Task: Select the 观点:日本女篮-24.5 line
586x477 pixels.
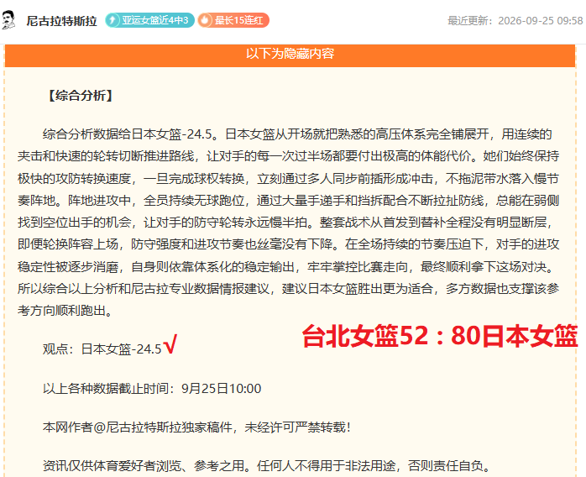Action: coord(102,349)
